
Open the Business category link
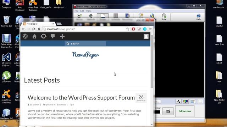(61, 104)
